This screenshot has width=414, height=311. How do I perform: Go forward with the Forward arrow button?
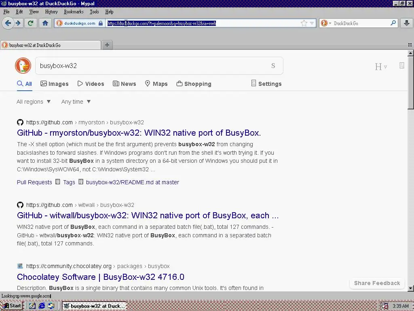[18, 23]
